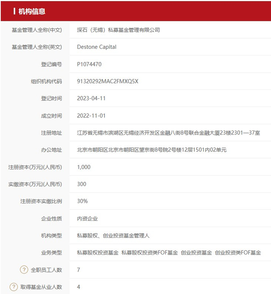The height and width of the screenshot is (294, 271).
Task: Click establishment date 2022-11-01
Action: 91,116
